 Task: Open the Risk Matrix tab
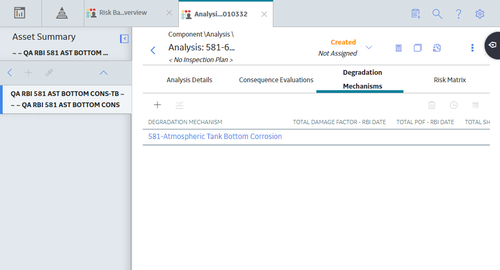[x=450, y=80]
